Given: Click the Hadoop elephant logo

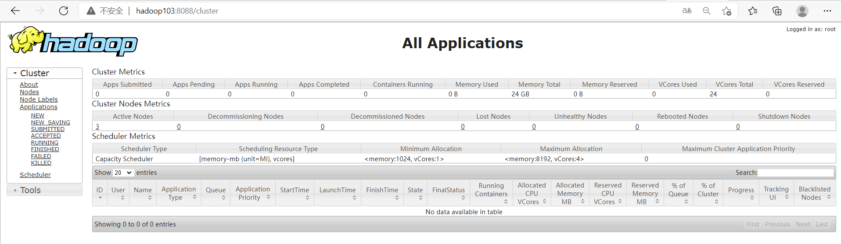Looking at the screenshot, I should click(73, 42).
